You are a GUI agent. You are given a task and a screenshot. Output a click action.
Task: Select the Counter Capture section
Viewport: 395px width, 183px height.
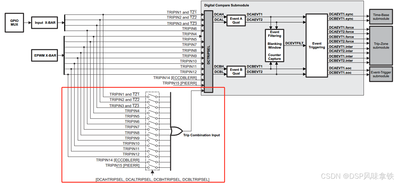click(274, 57)
